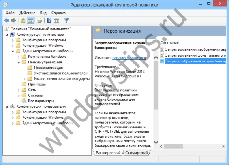
Task: Click the Конфигурация компьютера node icon
Action: (x=12, y=35)
